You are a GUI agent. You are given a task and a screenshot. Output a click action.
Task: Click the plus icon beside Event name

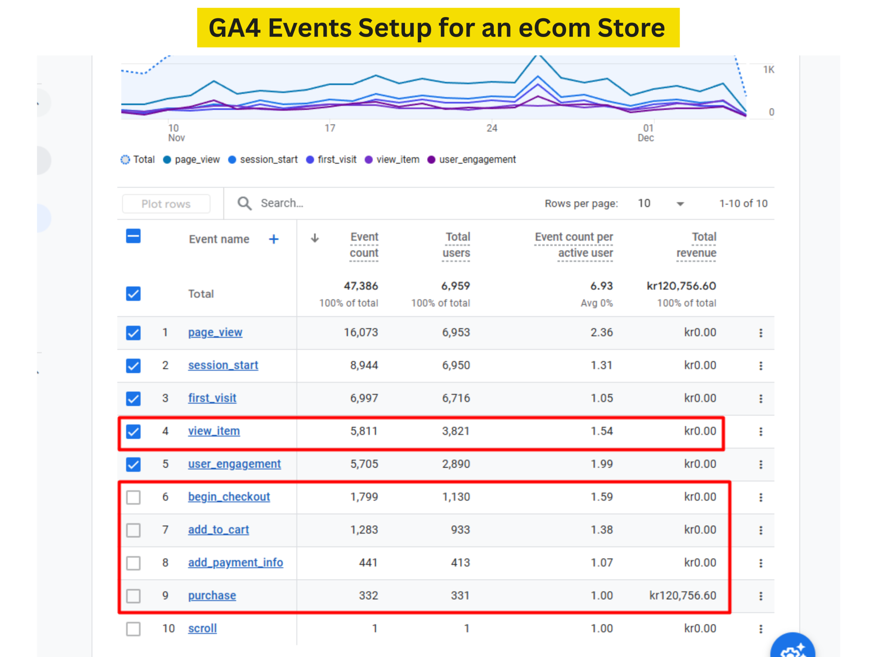pyautogui.click(x=274, y=239)
